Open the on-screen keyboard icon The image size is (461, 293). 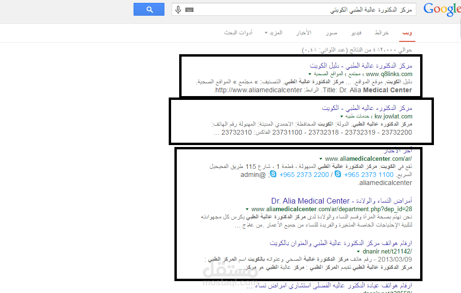189,10
